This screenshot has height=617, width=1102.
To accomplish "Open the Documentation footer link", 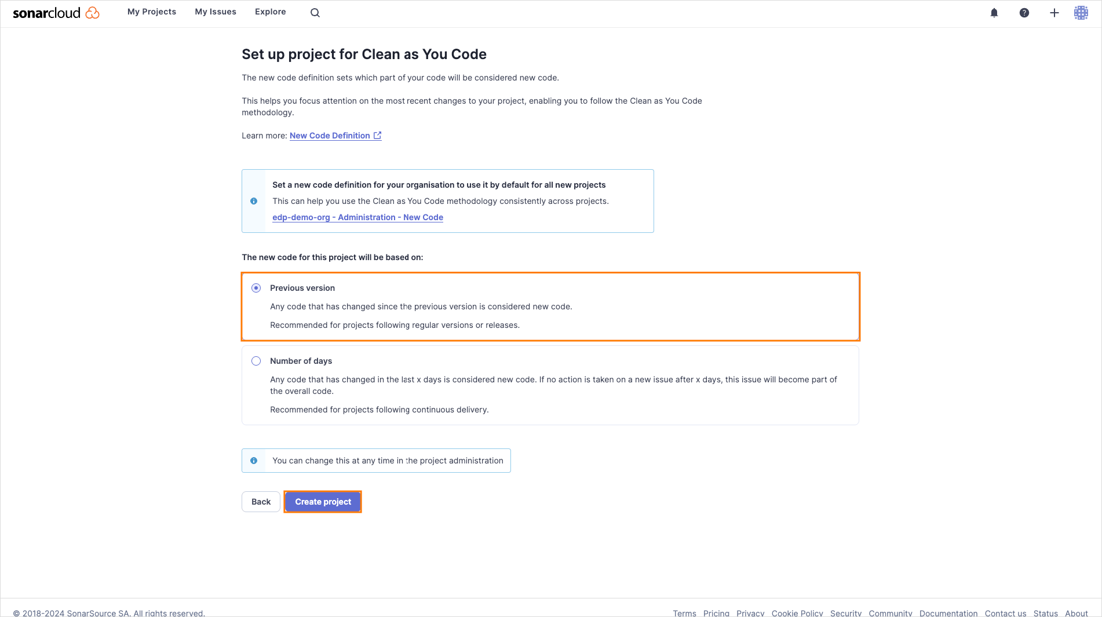I will [x=948, y=613].
